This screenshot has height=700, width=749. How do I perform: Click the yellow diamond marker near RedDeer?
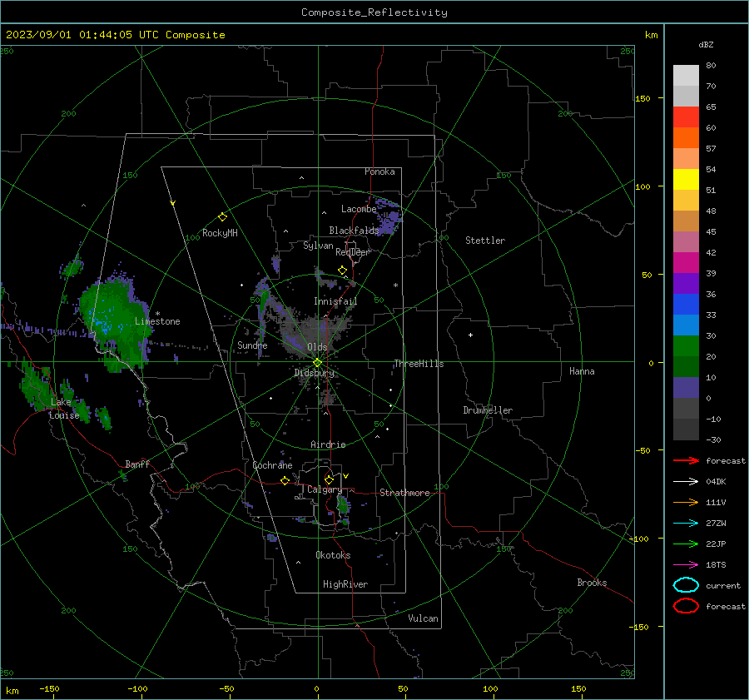click(342, 271)
